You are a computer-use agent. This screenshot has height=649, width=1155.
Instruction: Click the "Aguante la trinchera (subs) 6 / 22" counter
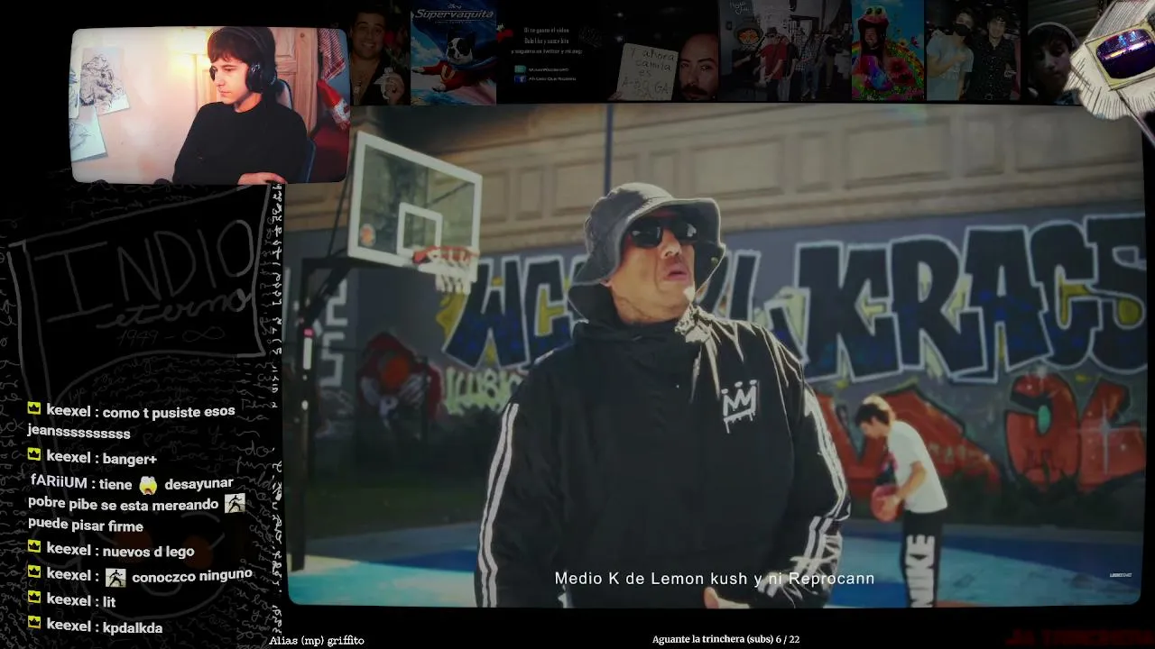pyautogui.click(x=725, y=639)
